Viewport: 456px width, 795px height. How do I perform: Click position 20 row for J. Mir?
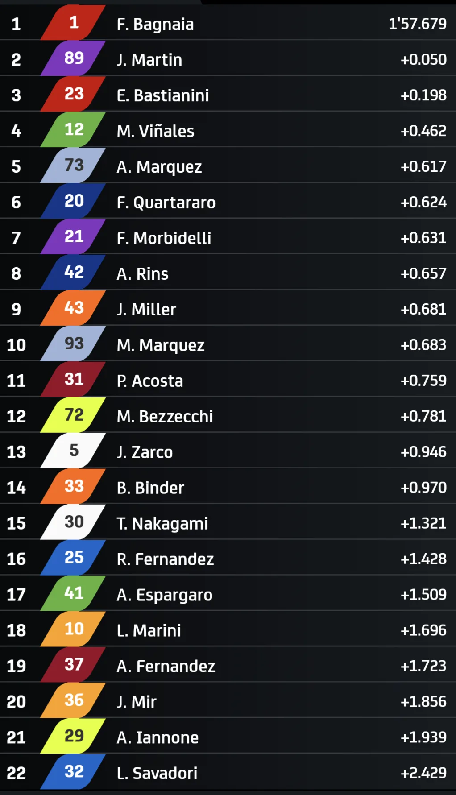point(228,700)
